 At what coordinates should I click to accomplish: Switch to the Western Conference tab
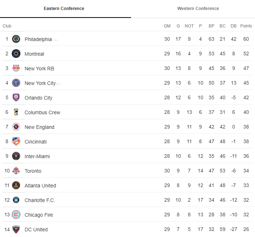198,9
